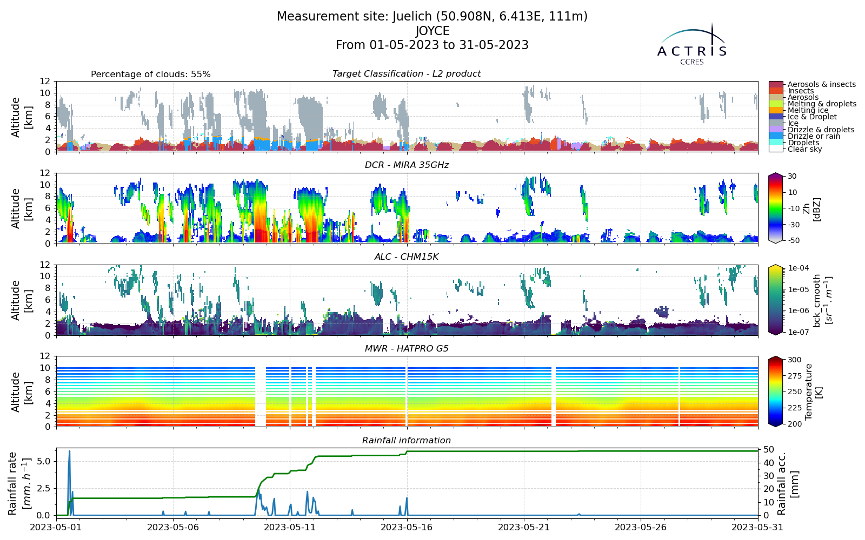Click the rainfall rate peak on May 1

pos(69,451)
